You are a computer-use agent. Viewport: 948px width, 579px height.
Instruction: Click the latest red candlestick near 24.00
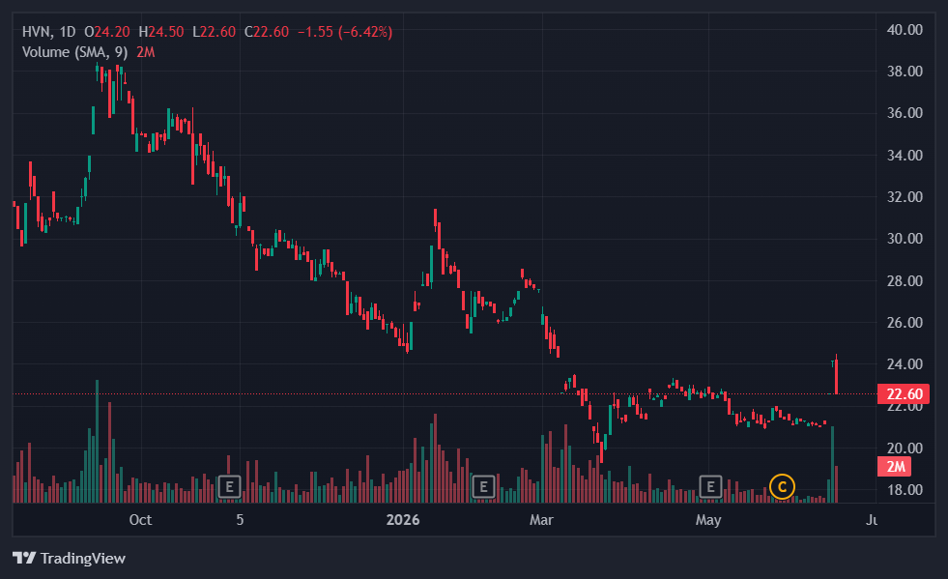tap(836, 374)
